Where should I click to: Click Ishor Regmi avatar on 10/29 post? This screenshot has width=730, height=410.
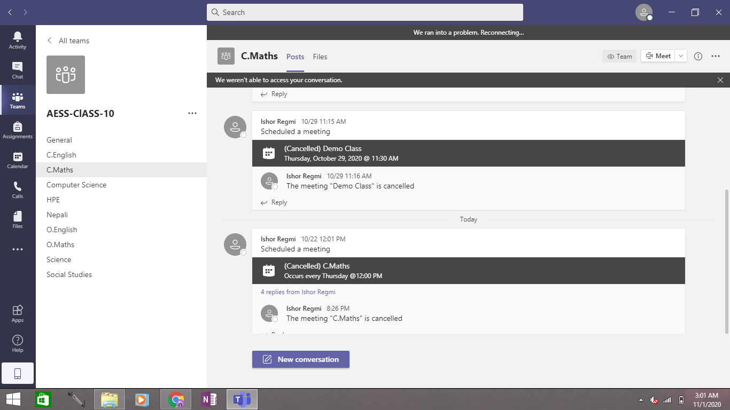(235, 127)
